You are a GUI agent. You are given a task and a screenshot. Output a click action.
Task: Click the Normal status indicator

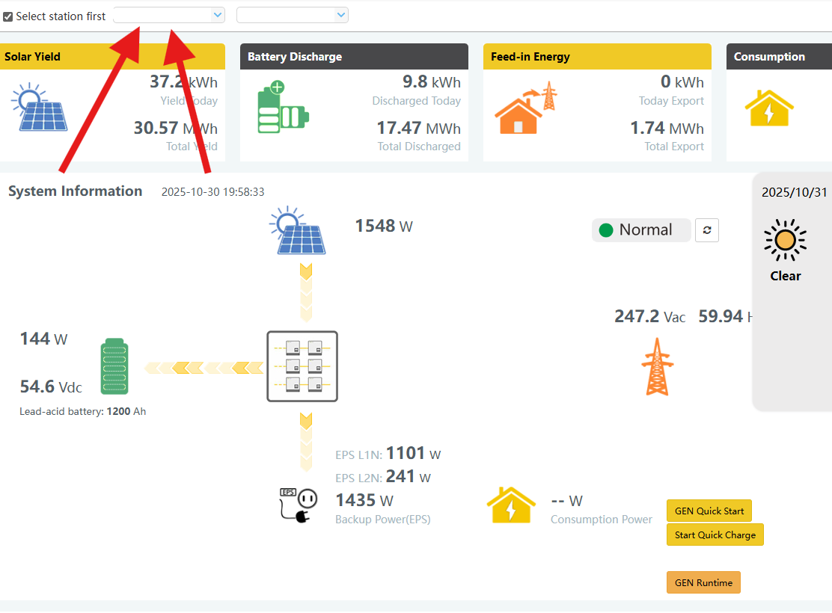pyautogui.click(x=640, y=230)
